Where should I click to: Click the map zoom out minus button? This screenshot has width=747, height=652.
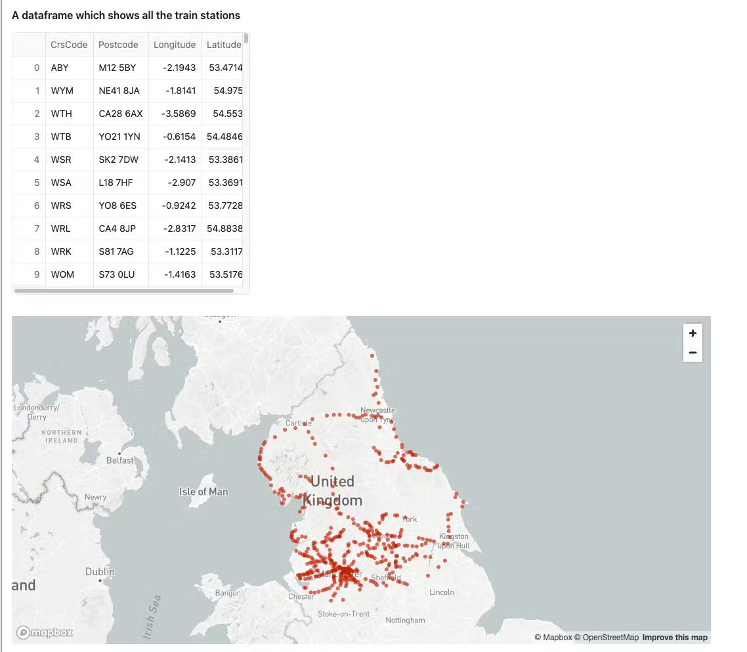[x=693, y=353]
